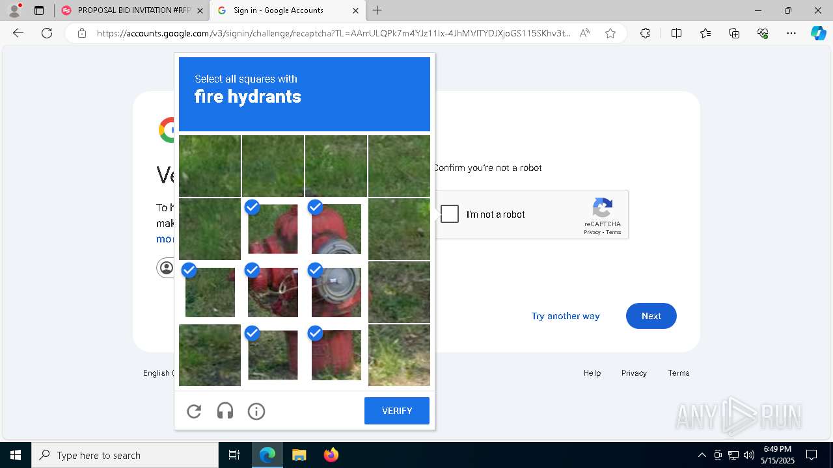
Task: Open volume control in system tray
Action: pyautogui.click(x=748, y=455)
